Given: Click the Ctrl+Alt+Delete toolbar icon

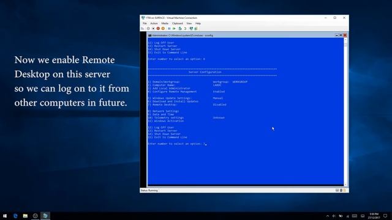Looking at the screenshot, I should point(143,29).
